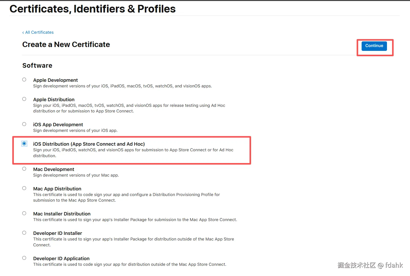The image size is (410, 276).
Task: Choose iOS App Development radio option
Action: pos(24,124)
